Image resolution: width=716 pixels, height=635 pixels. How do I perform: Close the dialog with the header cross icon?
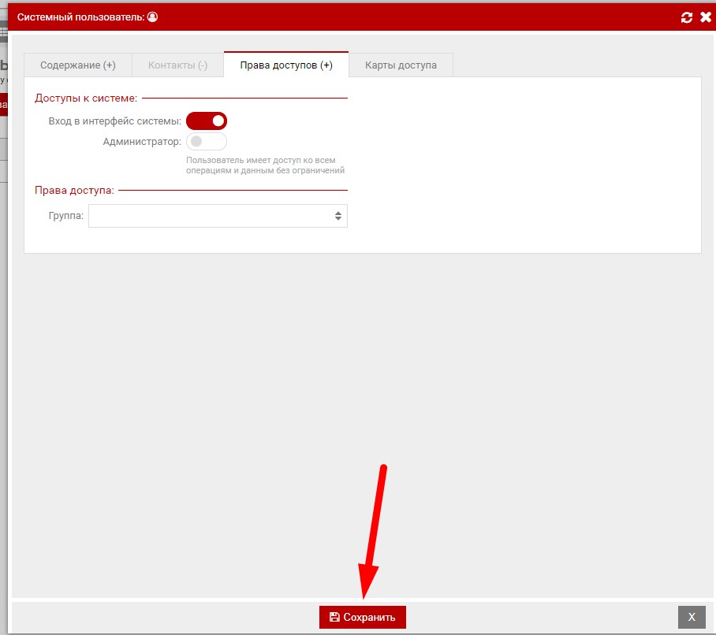point(706,17)
